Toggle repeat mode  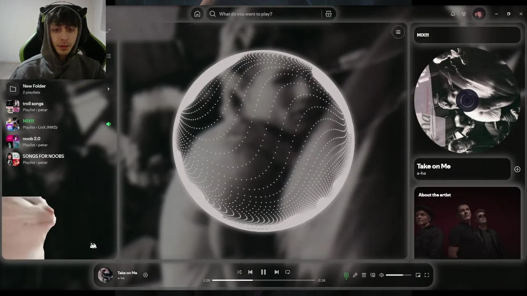click(x=288, y=272)
